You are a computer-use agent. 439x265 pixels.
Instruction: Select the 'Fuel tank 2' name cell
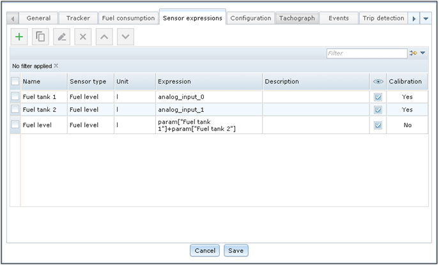44,110
